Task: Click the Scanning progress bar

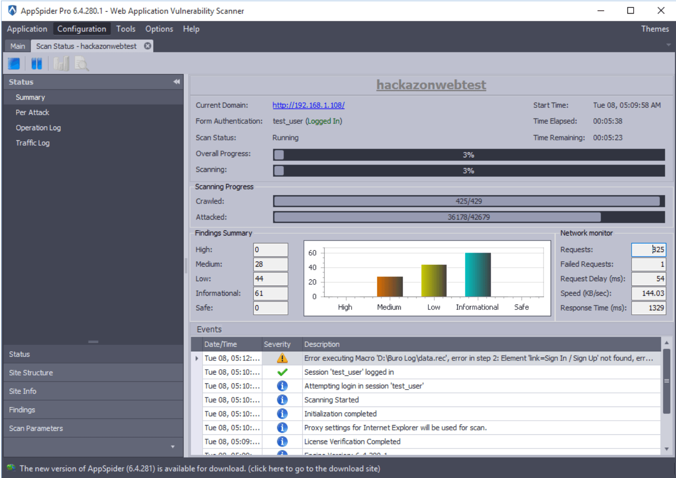Action: click(469, 171)
